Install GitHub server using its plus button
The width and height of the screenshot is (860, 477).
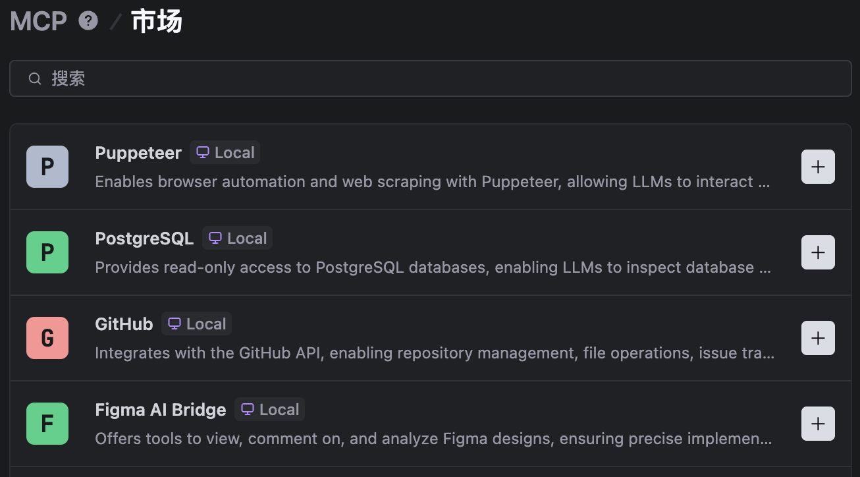pos(818,338)
